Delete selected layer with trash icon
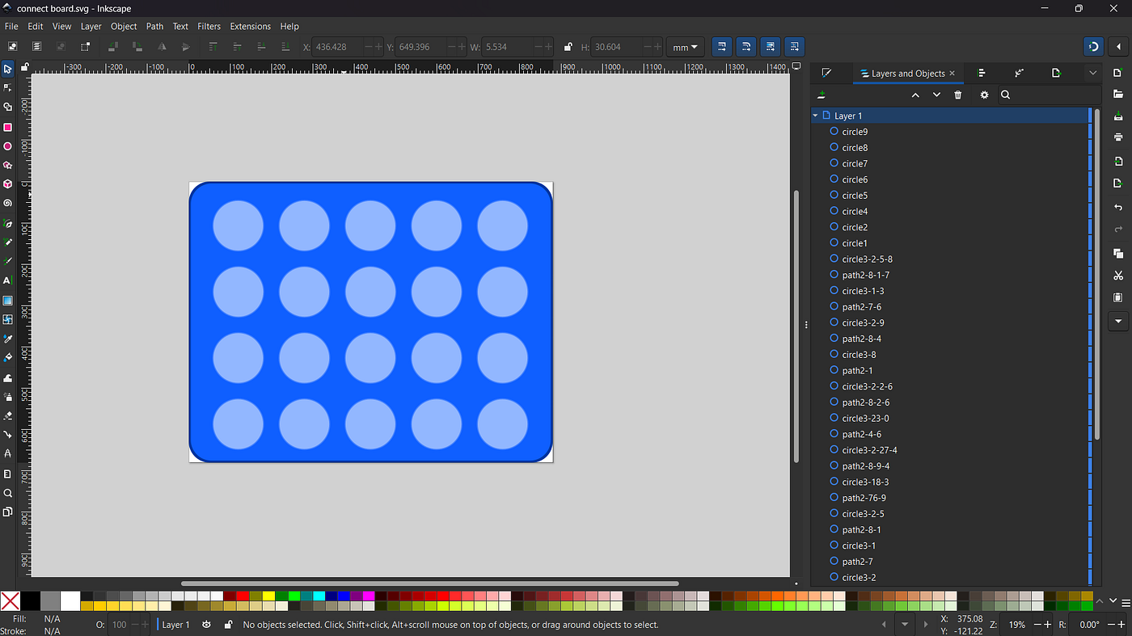 coord(958,95)
